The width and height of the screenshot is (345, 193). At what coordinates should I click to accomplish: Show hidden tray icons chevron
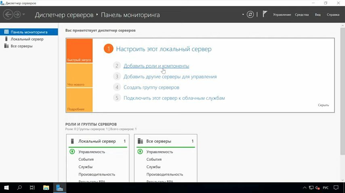click(305, 188)
